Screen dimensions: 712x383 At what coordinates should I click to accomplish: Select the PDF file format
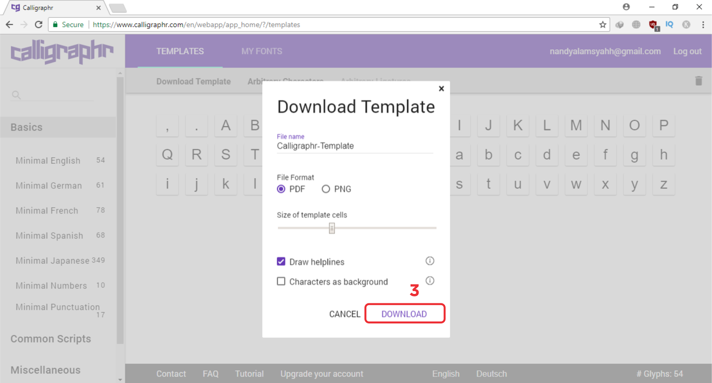281,189
